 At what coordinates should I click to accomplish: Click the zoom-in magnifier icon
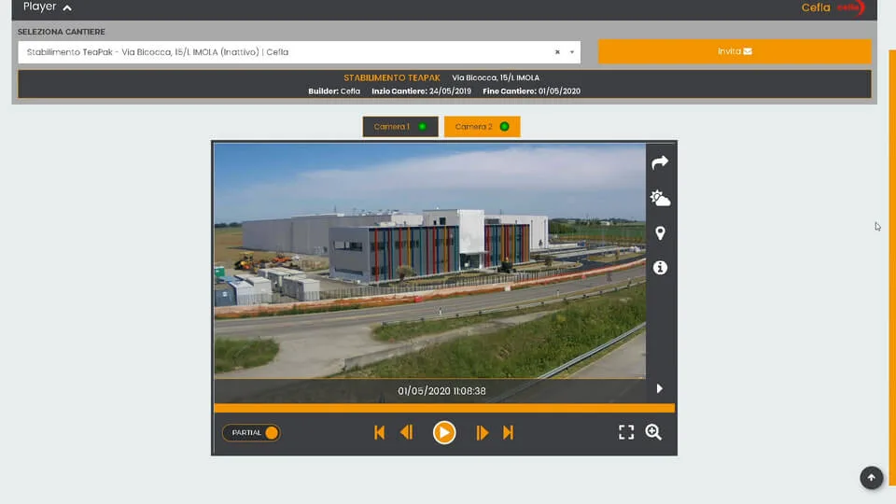click(653, 432)
